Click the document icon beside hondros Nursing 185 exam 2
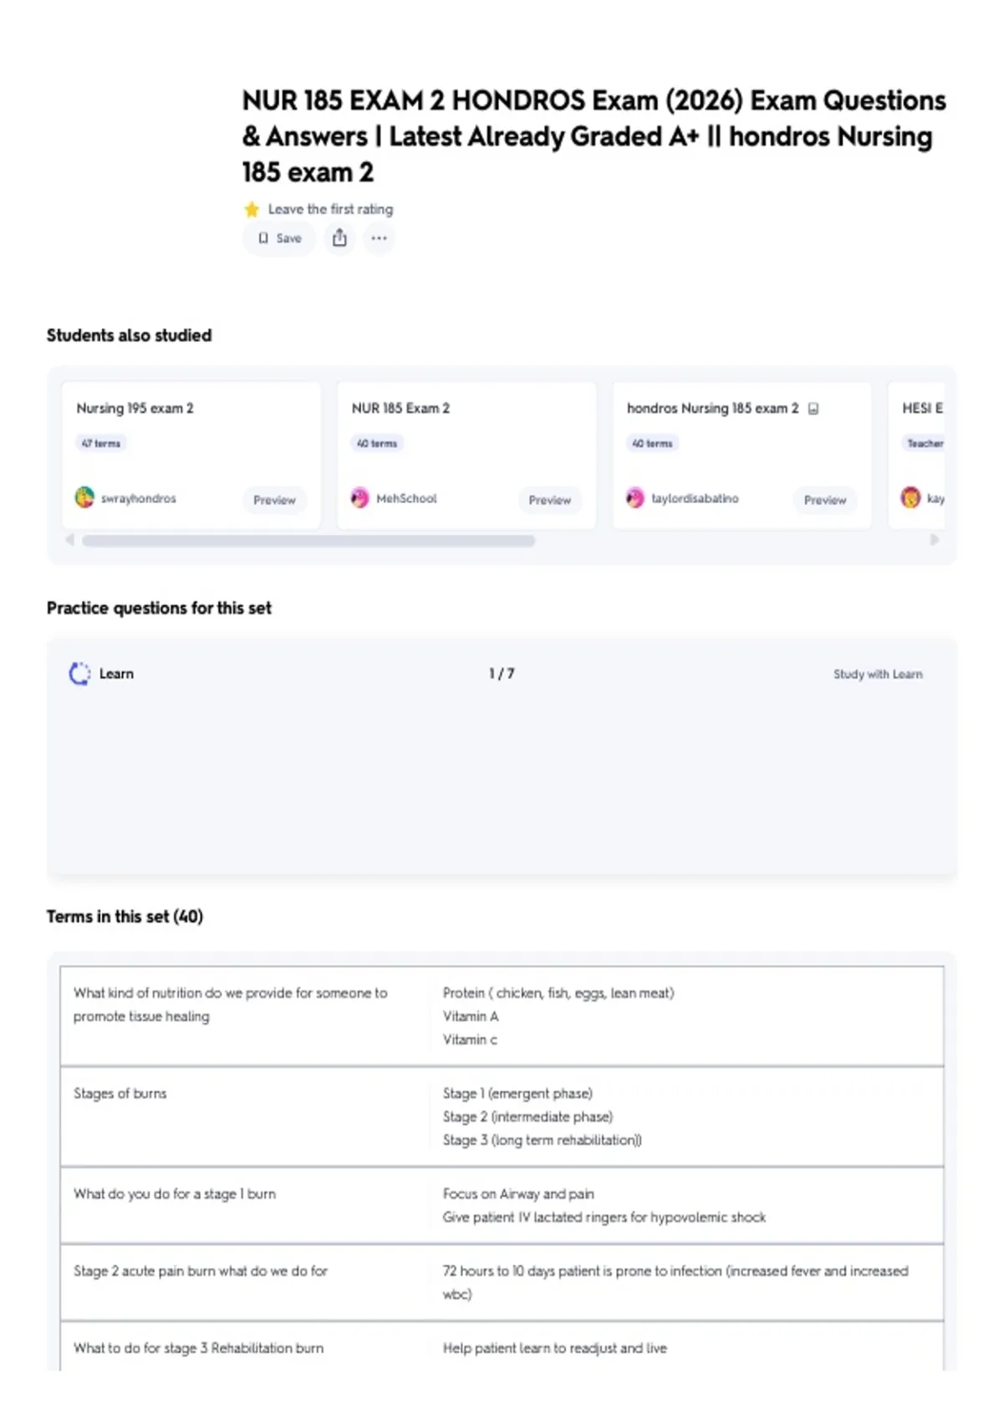The image size is (1003, 1421). coord(813,409)
